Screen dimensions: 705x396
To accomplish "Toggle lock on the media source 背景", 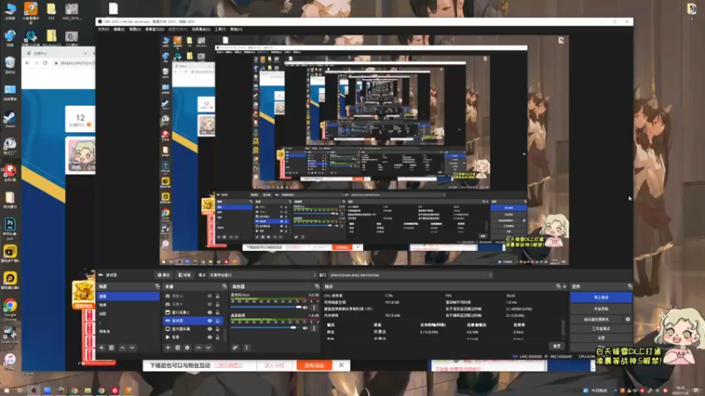I will (218, 337).
